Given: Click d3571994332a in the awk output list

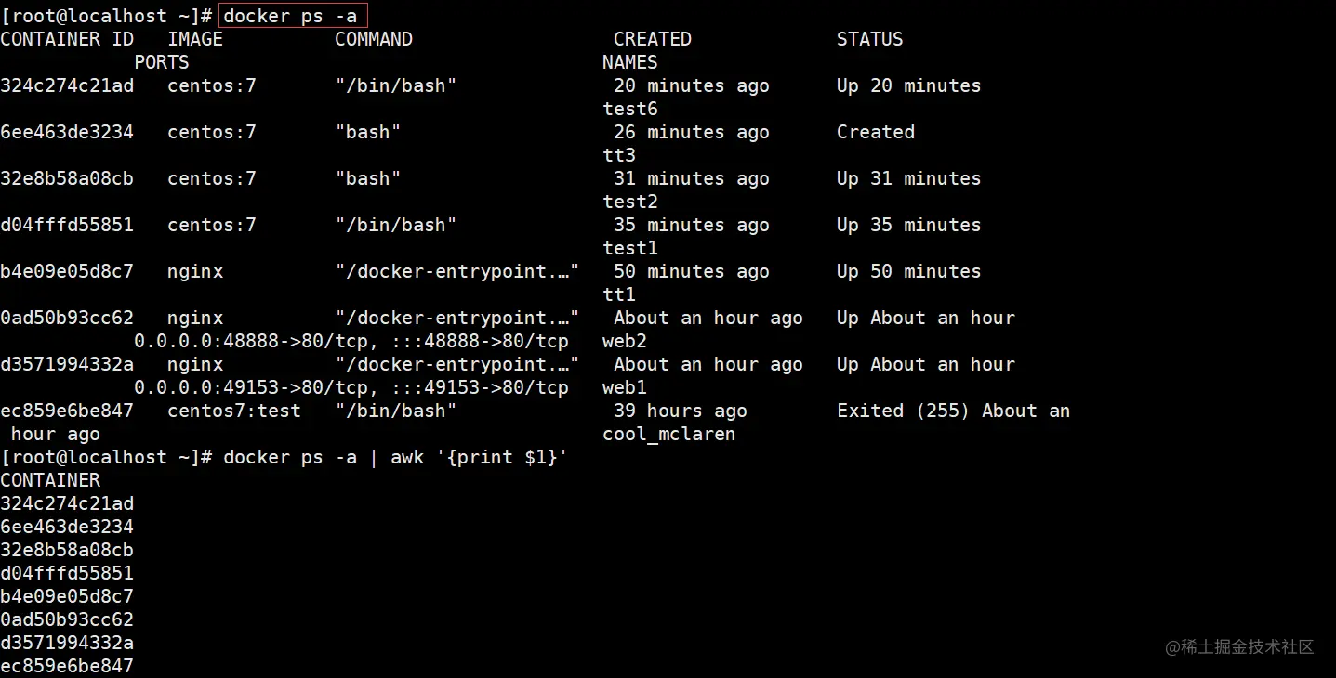Looking at the screenshot, I should [x=67, y=643].
